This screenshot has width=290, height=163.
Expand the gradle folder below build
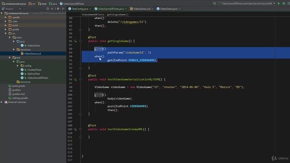(6, 29)
